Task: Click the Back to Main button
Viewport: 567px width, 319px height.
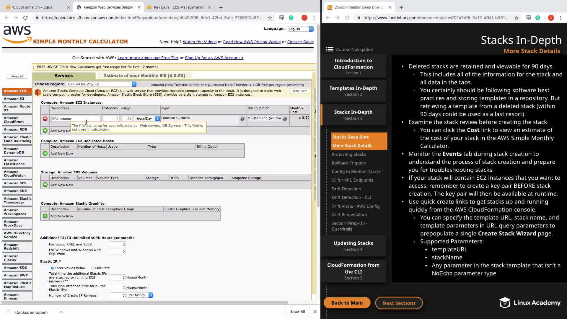Action: coord(347,303)
